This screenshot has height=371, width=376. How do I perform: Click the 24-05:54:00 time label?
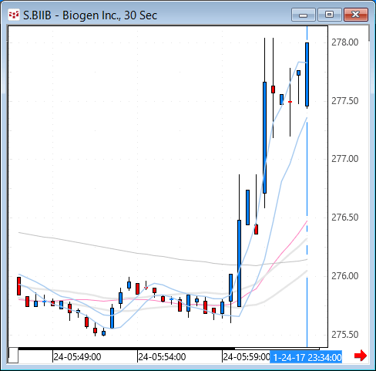click(x=162, y=357)
